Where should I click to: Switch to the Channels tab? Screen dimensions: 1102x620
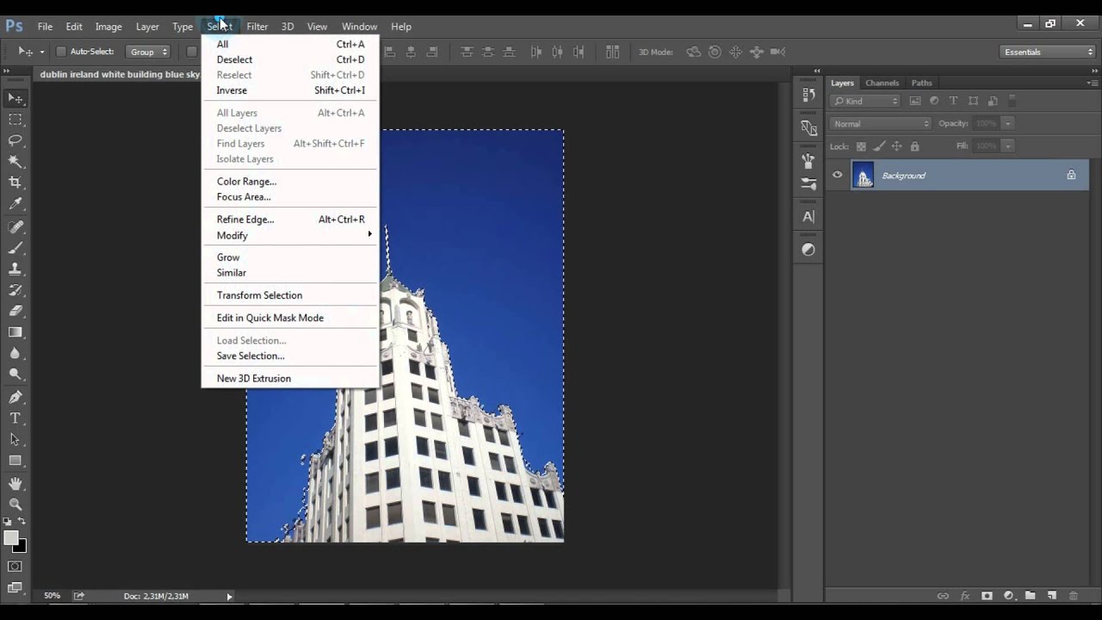point(882,83)
